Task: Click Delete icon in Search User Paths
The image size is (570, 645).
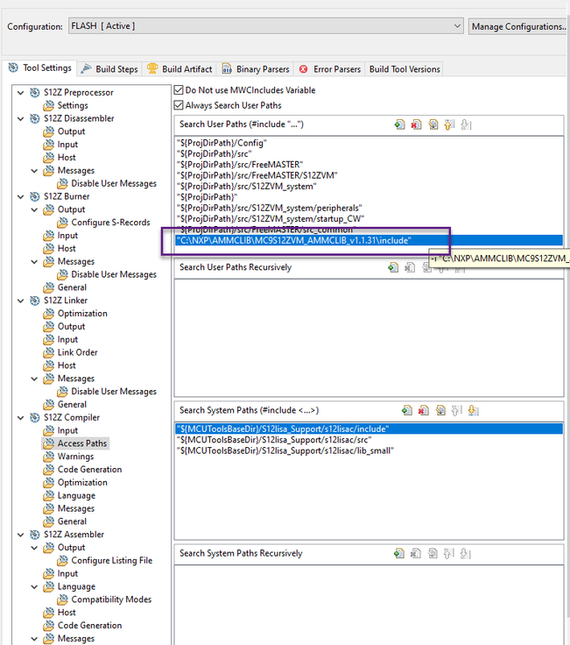Action: coord(416,124)
